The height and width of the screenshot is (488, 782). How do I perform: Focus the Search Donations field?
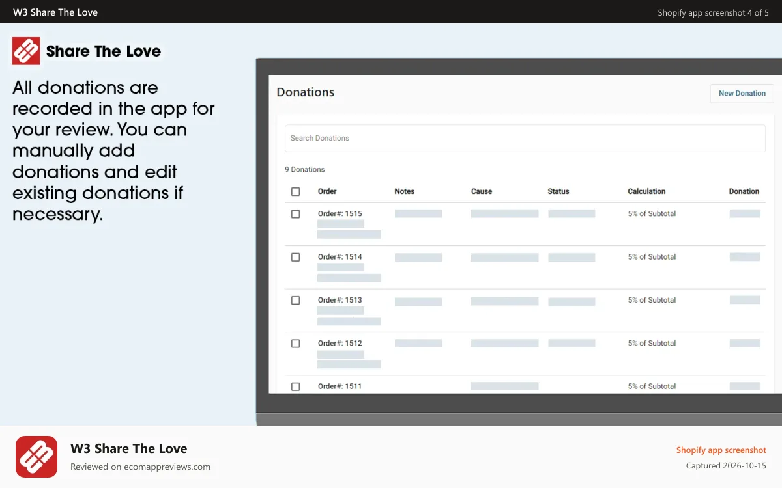coord(525,138)
